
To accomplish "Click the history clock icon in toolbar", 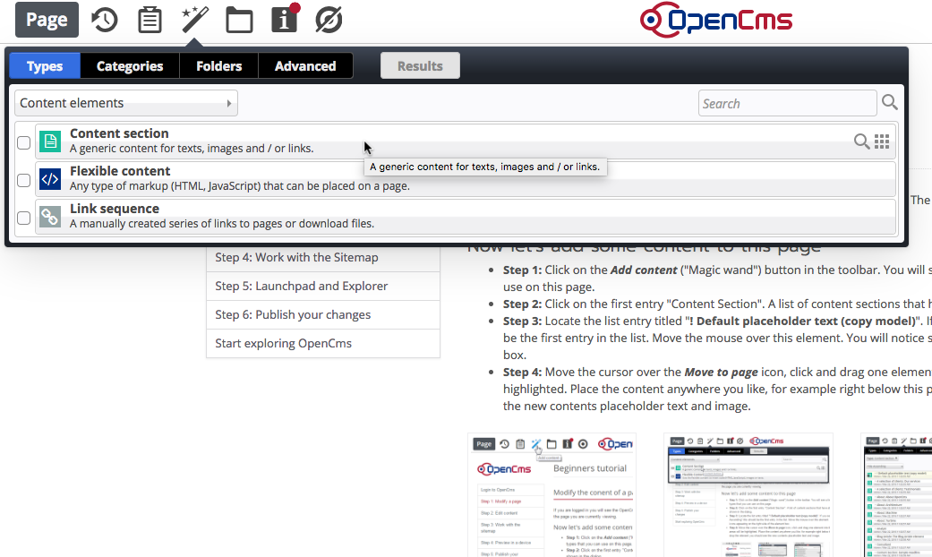I will [x=105, y=20].
